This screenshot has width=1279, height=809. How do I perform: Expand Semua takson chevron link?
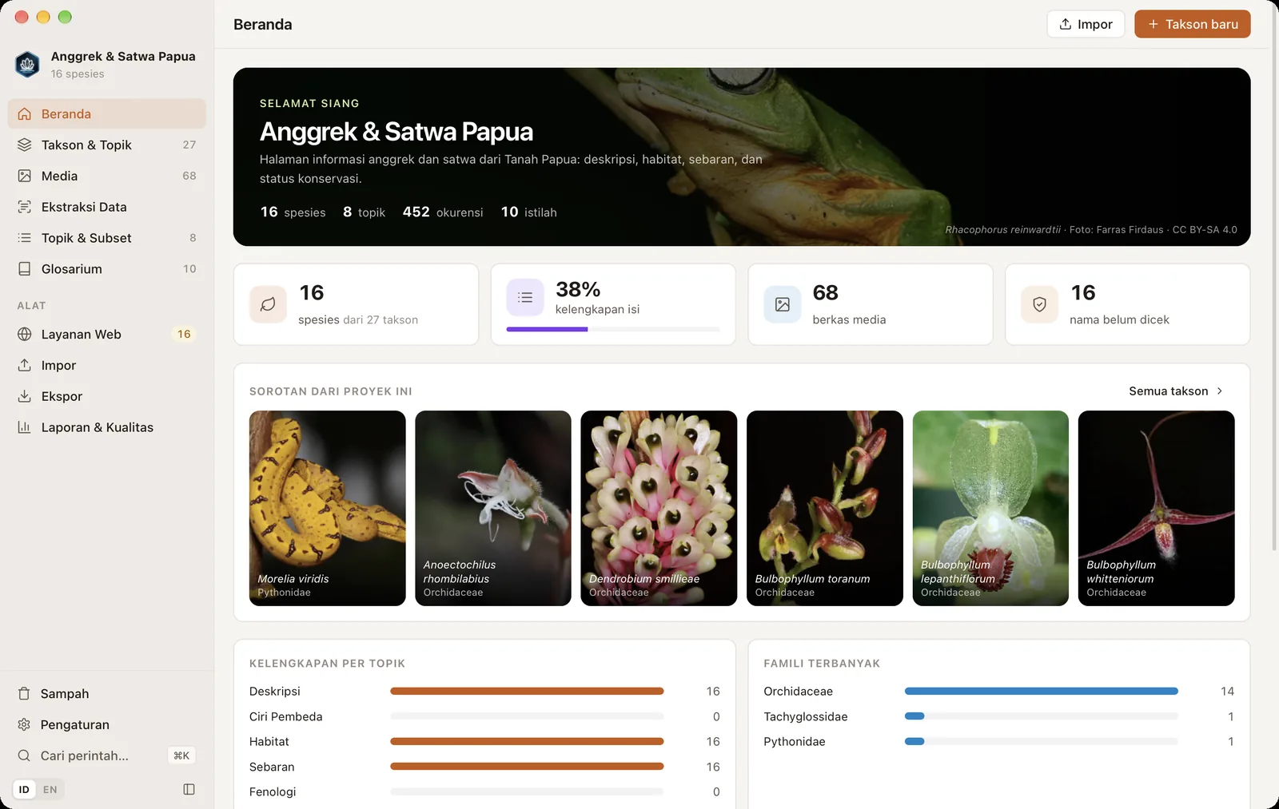click(x=1176, y=391)
